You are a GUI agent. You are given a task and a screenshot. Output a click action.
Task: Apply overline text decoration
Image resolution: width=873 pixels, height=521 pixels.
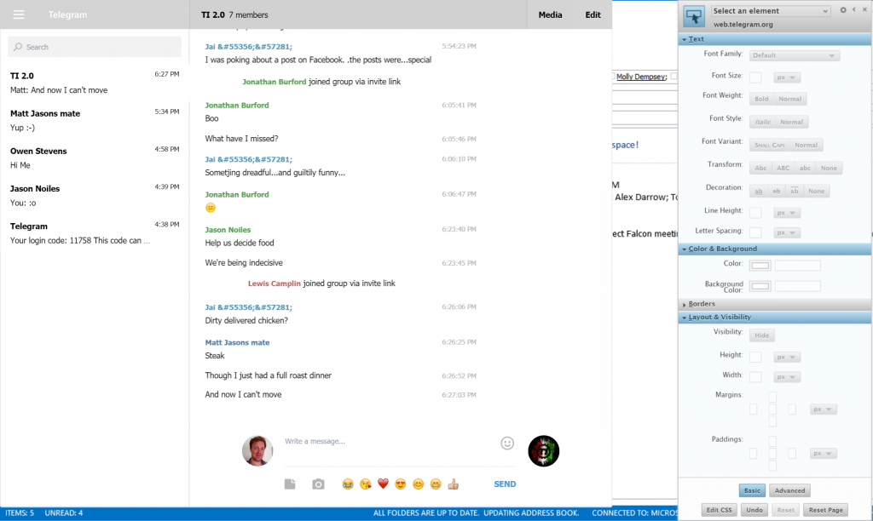[x=794, y=192]
